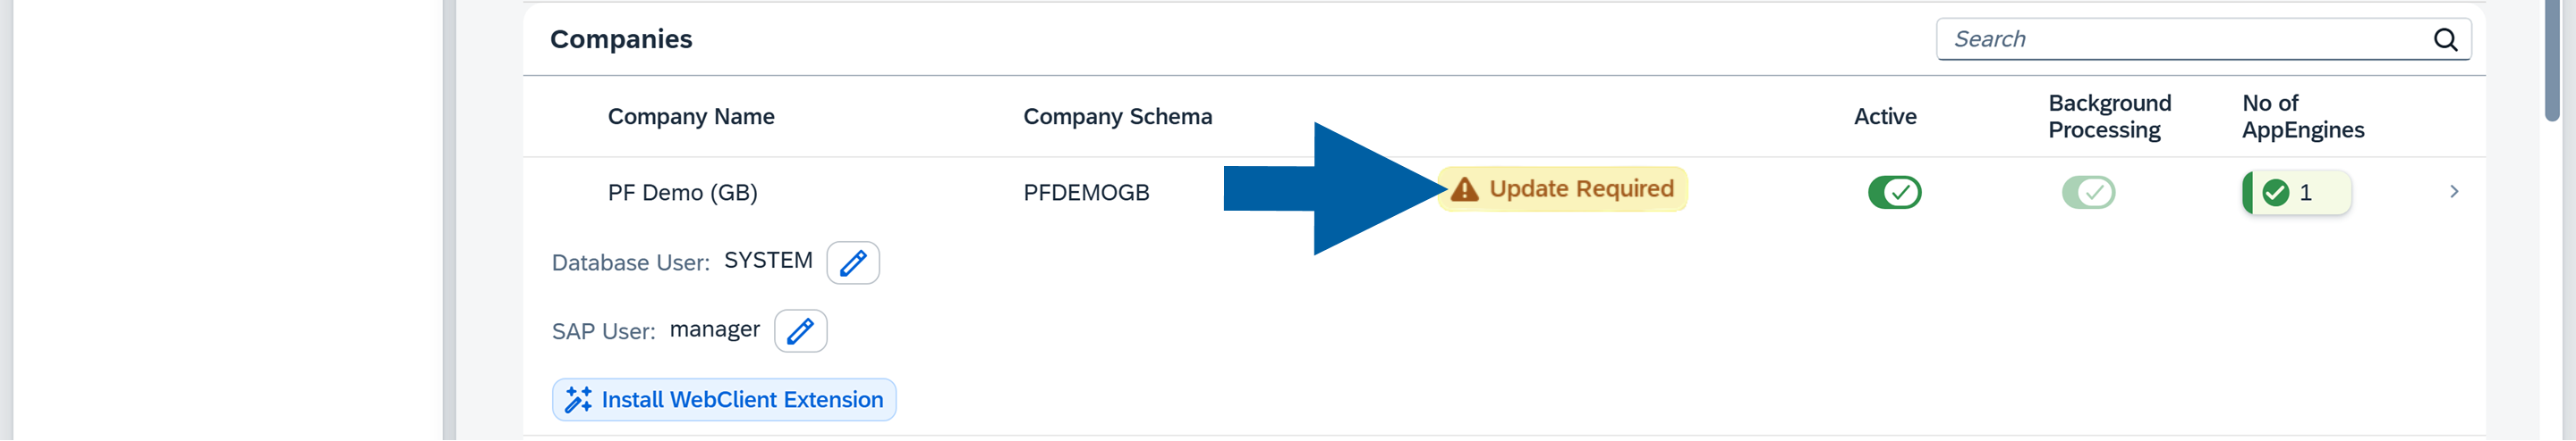Viewport: 2576px width, 441px height.
Task: Click the magic wand icon
Action: click(x=578, y=400)
